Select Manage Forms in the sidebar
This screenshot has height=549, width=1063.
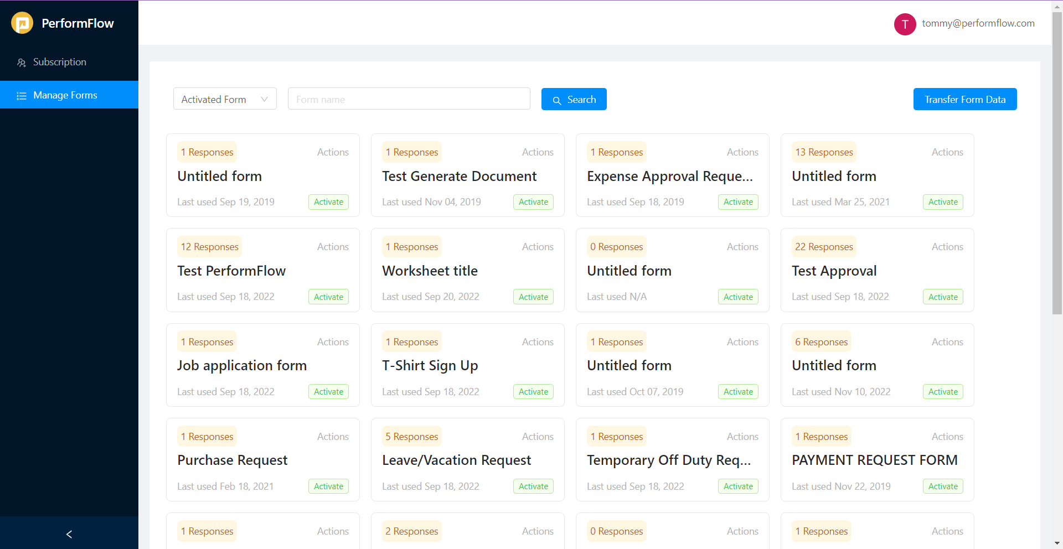coord(65,95)
